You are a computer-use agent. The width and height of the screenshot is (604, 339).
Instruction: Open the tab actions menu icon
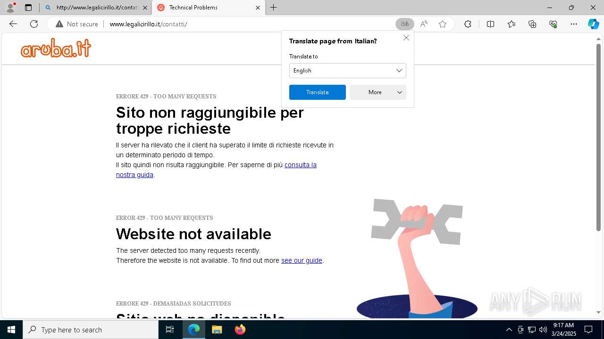[x=28, y=8]
